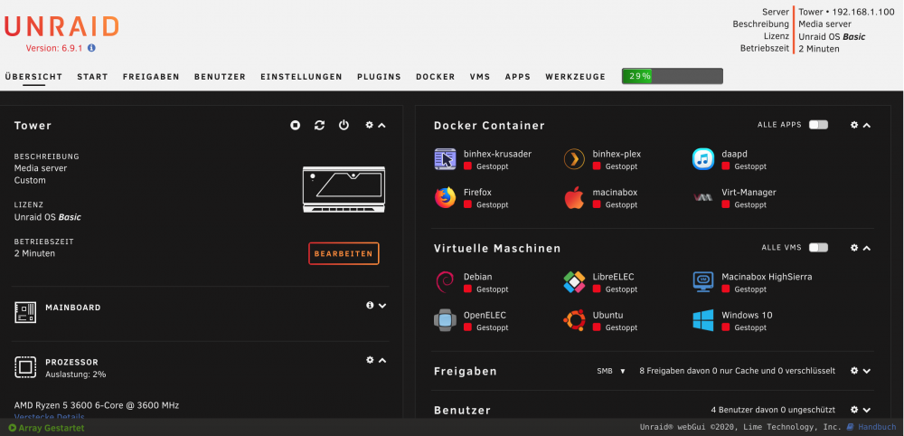Open binhex-krusader container icon
Image resolution: width=904 pixels, height=436 pixels.
[x=445, y=159]
